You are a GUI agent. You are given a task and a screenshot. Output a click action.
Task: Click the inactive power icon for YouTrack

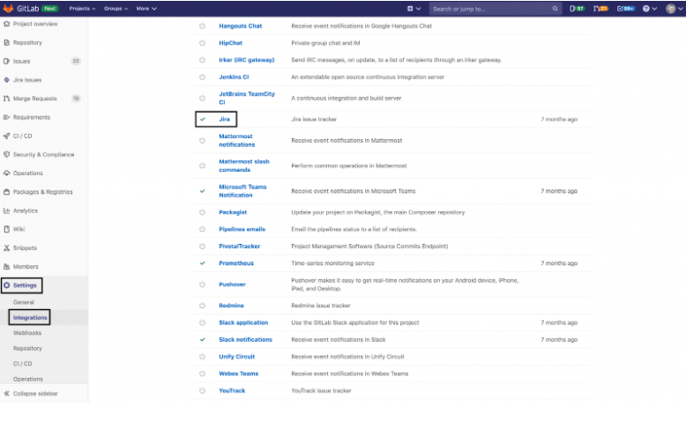click(x=202, y=391)
